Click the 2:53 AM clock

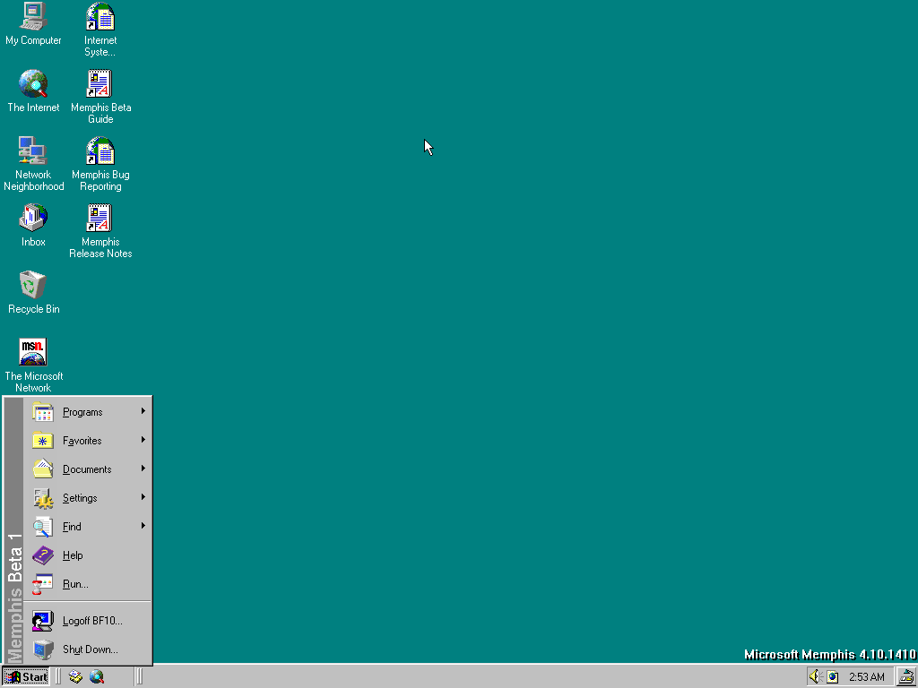coord(867,677)
